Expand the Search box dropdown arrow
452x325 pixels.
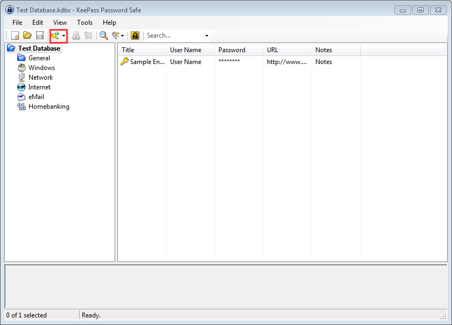tap(207, 36)
